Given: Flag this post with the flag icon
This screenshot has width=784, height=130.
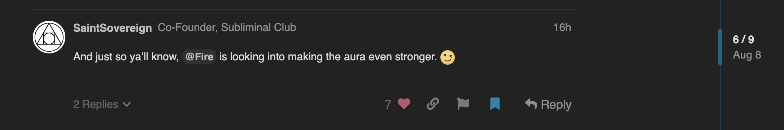Looking at the screenshot, I should point(463,104).
